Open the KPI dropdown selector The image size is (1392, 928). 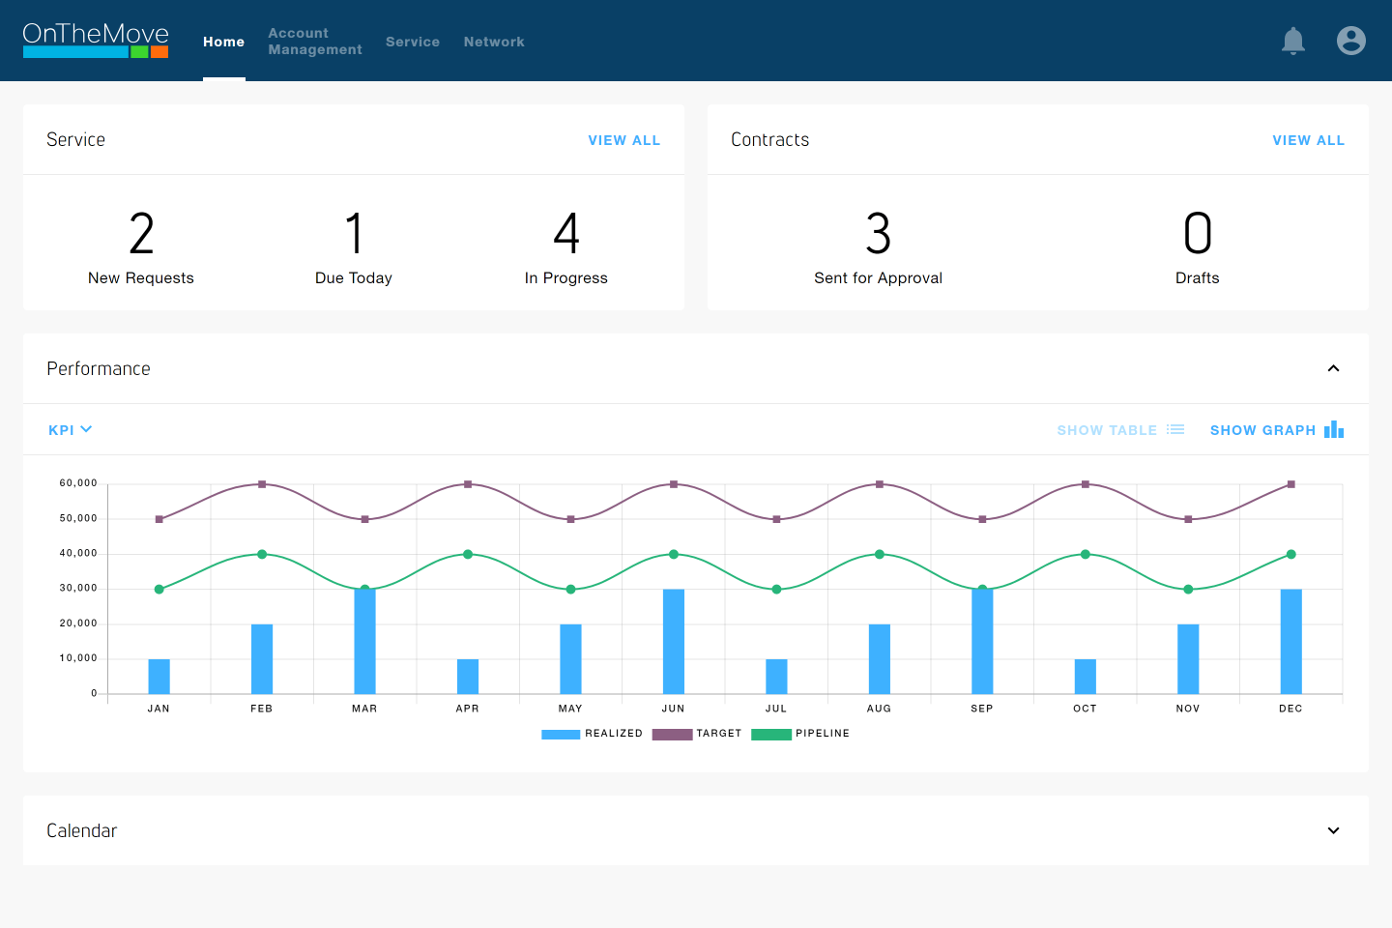[x=69, y=429]
